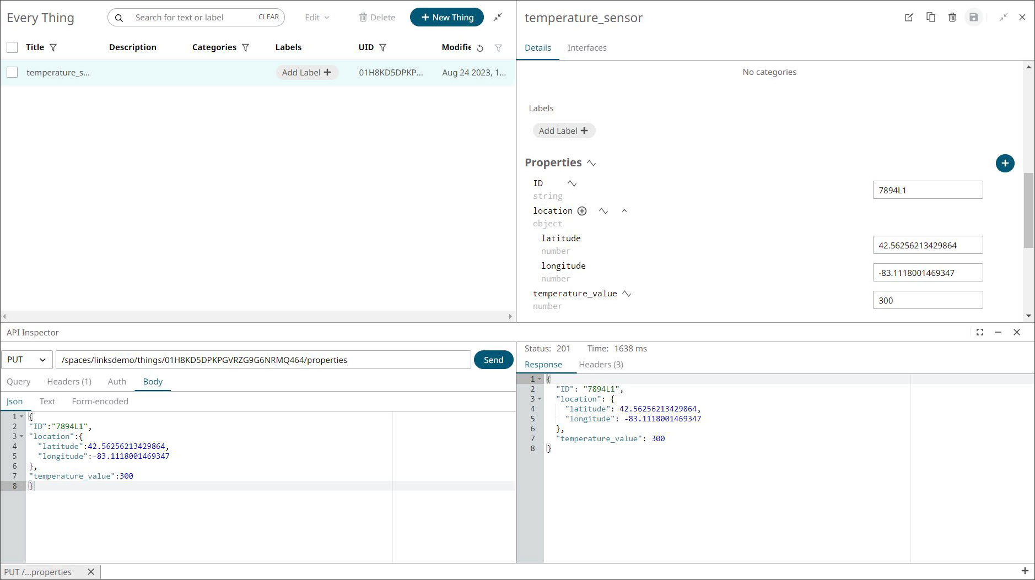This screenshot has height=580, width=1035.
Task: Filter the Title column
Action: pos(53,47)
